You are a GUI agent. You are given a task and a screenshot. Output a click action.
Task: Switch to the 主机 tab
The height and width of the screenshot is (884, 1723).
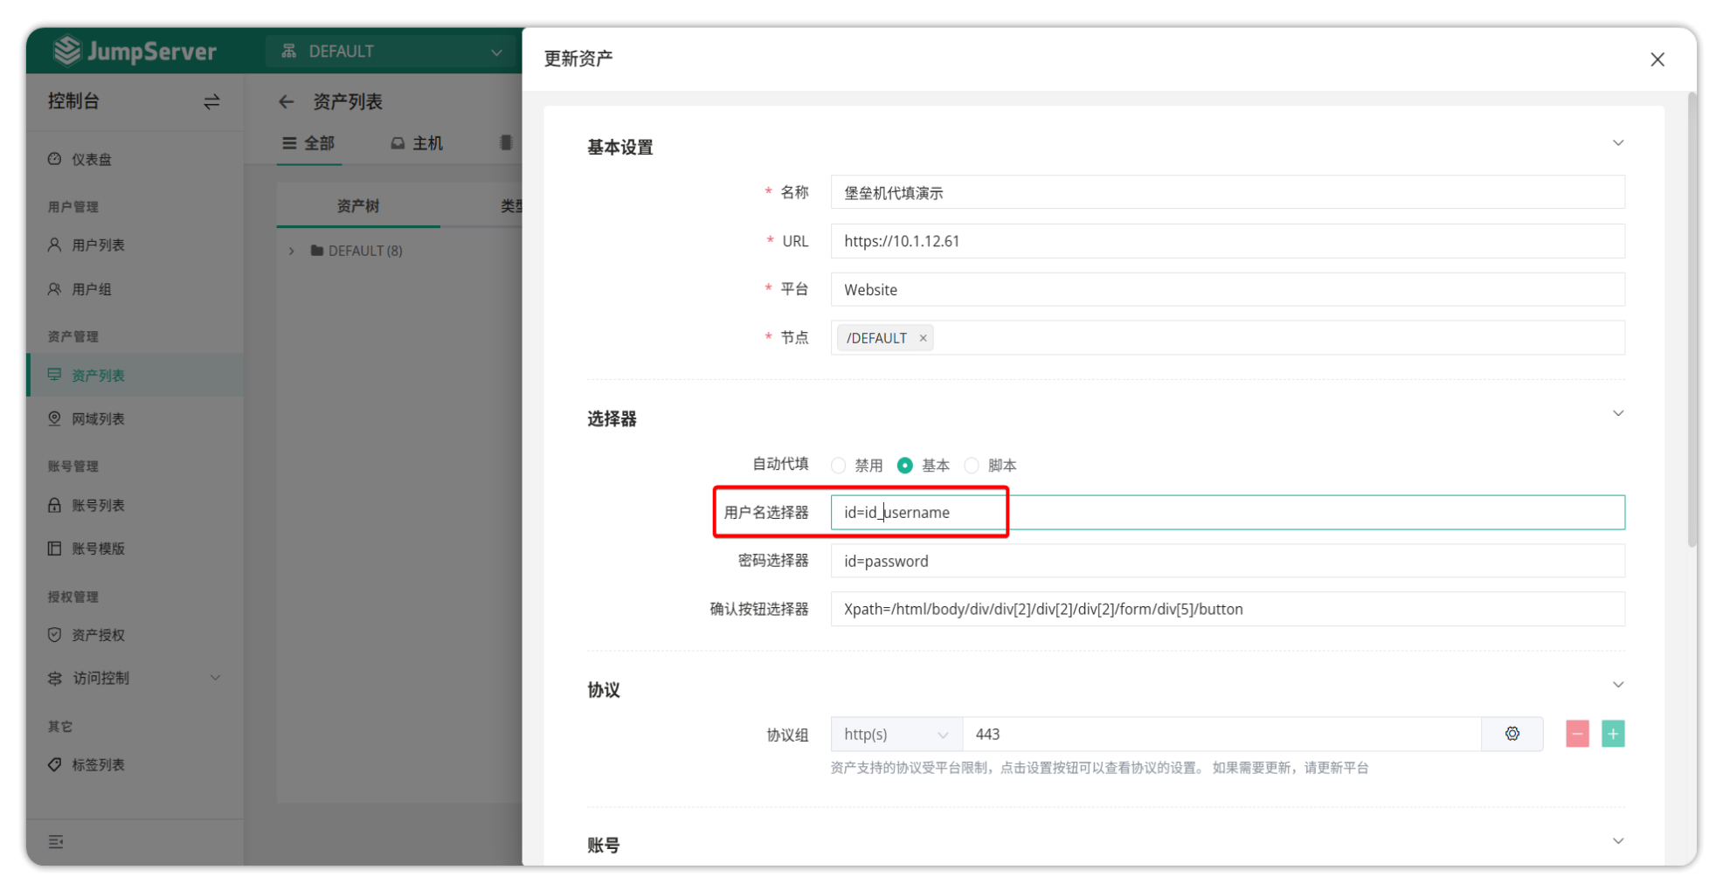417,143
